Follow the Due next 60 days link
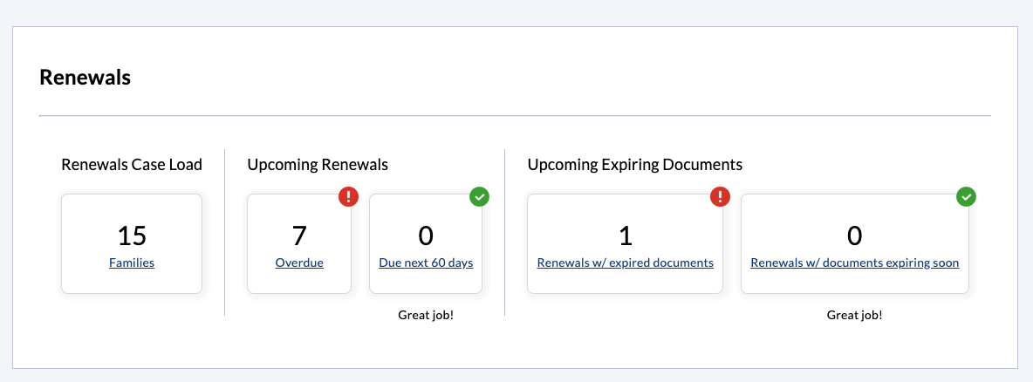Viewport: 1033px width, 382px height. coord(426,263)
